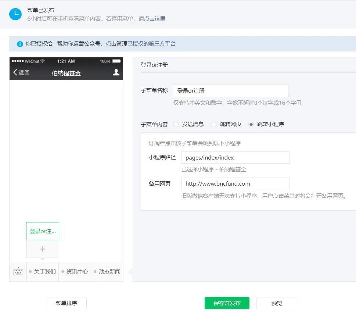Select the 发送消息 radio option
Viewport: 356px width, 318px height.
tap(176, 124)
